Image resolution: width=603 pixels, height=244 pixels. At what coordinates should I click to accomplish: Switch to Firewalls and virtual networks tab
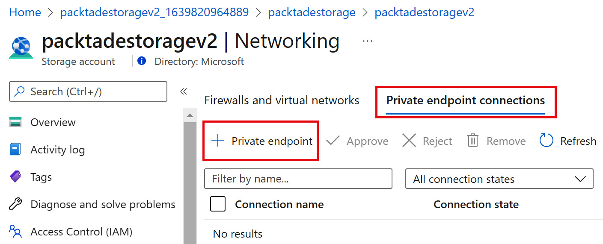[x=282, y=100]
